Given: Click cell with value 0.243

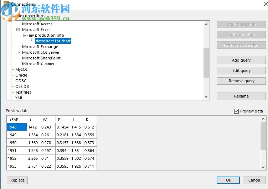Looking at the screenshot, I should point(48,127).
